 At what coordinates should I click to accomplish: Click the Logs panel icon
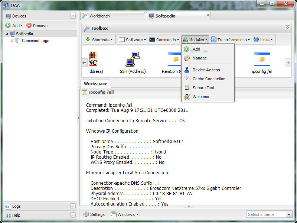8,206
